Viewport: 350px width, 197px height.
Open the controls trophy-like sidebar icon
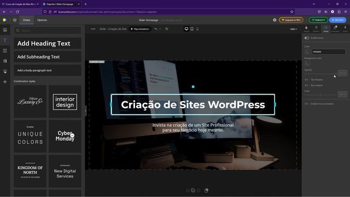(5, 72)
